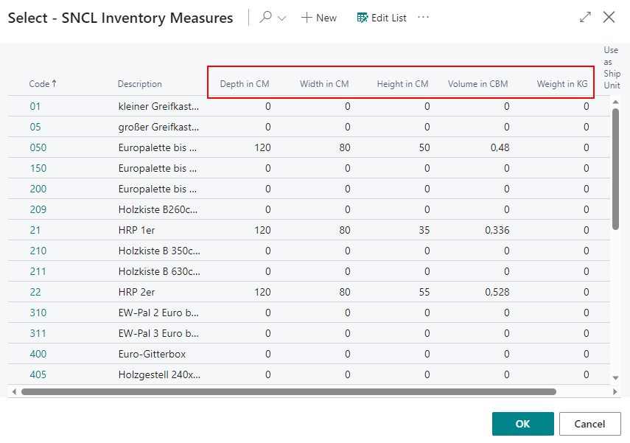Click the New plus button
Viewport: 630px width, 443px height.
(x=318, y=18)
